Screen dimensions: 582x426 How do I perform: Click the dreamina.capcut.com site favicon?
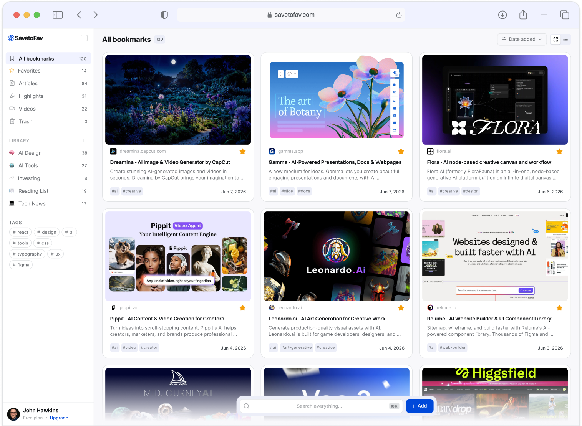pyautogui.click(x=113, y=151)
